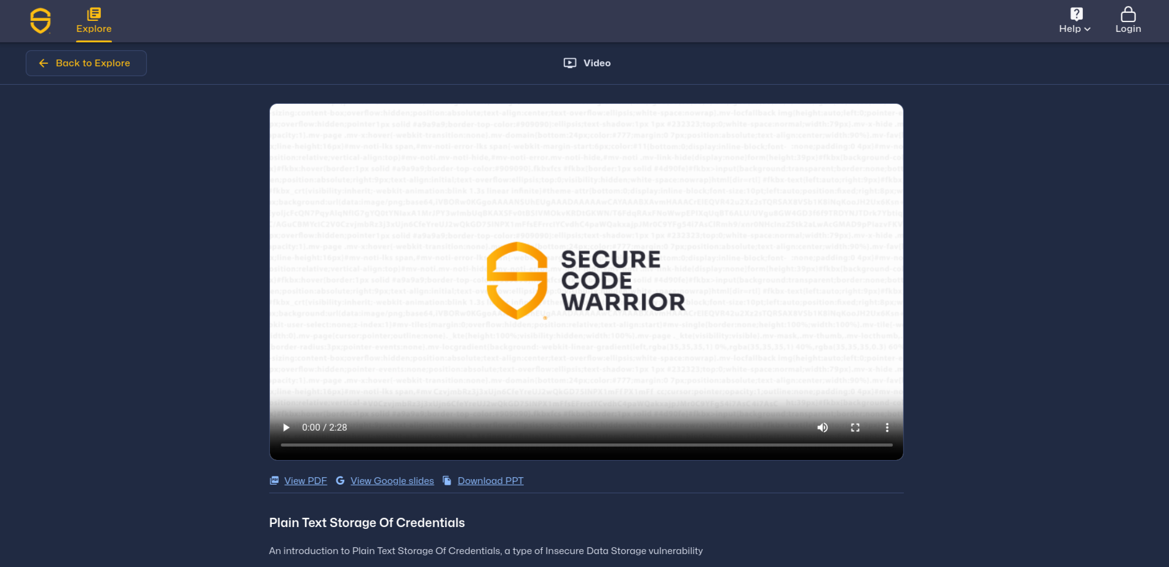Click the 0:00 / 2:28 time display
This screenshot has width=1169, height=567.
325,428
